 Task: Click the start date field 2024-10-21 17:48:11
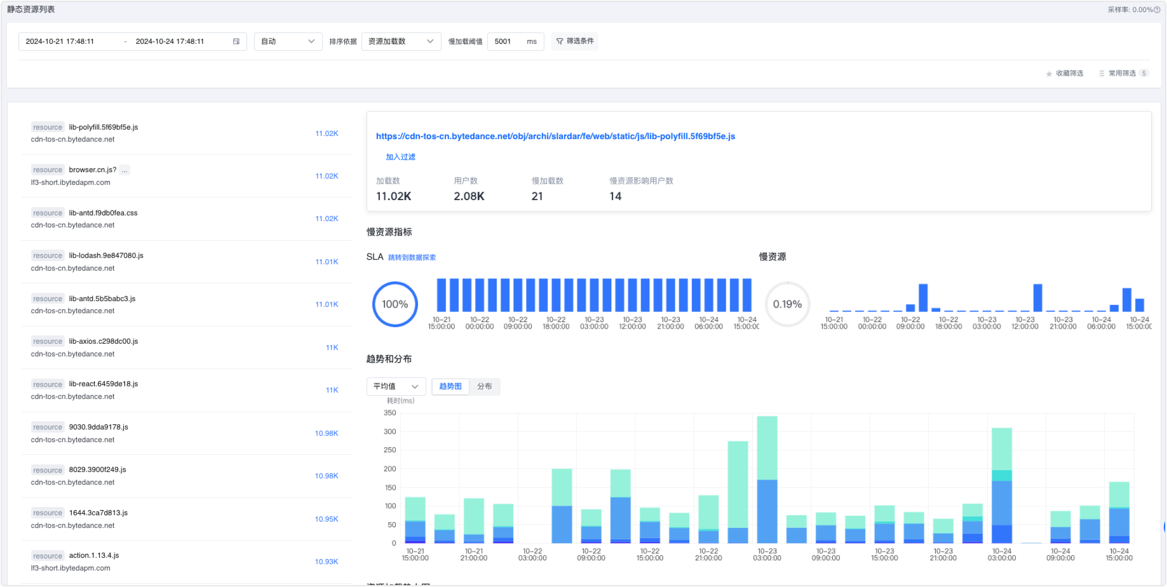(60, 41)
